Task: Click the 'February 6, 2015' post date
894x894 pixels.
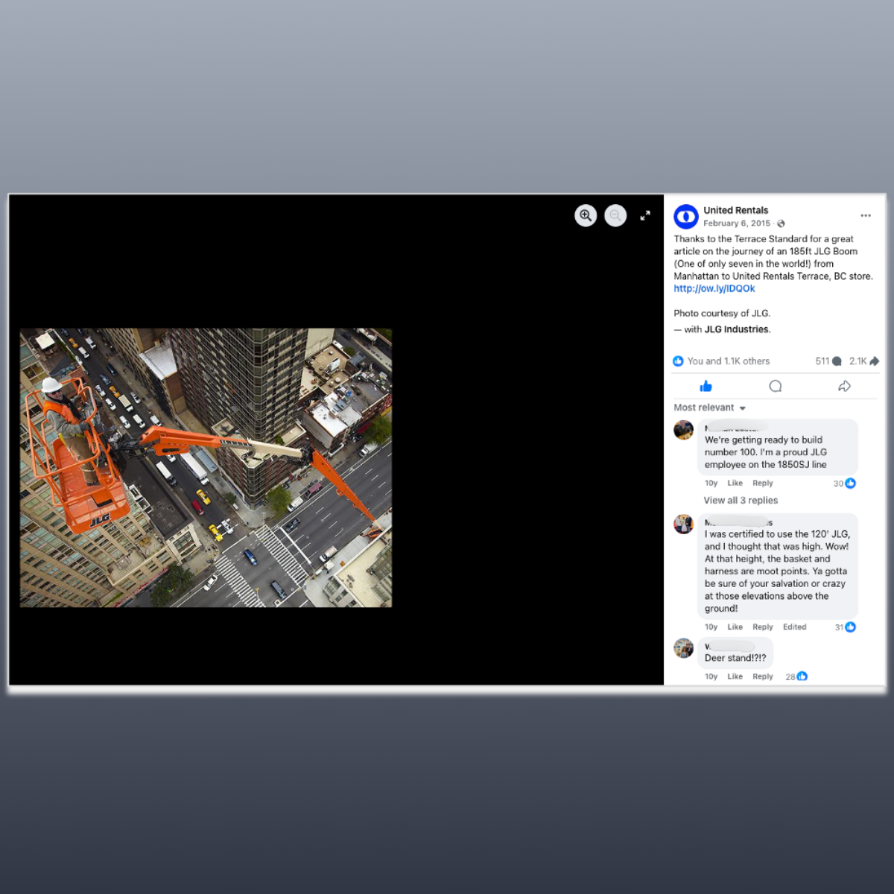Action: point(737,223)
